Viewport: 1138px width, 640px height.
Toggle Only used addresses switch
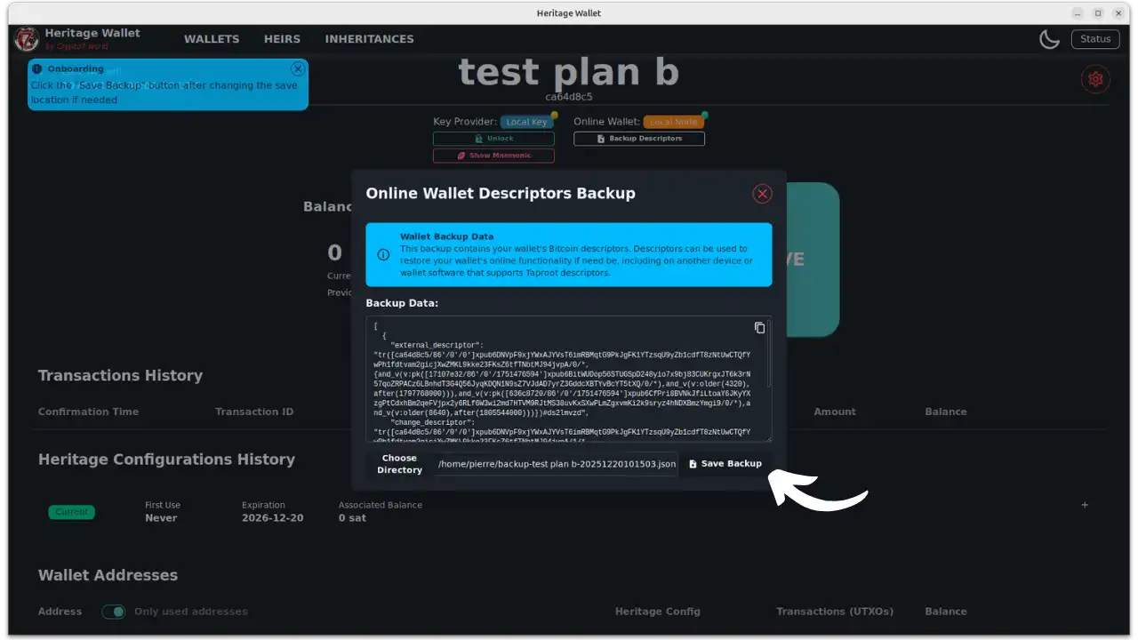(113, 612)
